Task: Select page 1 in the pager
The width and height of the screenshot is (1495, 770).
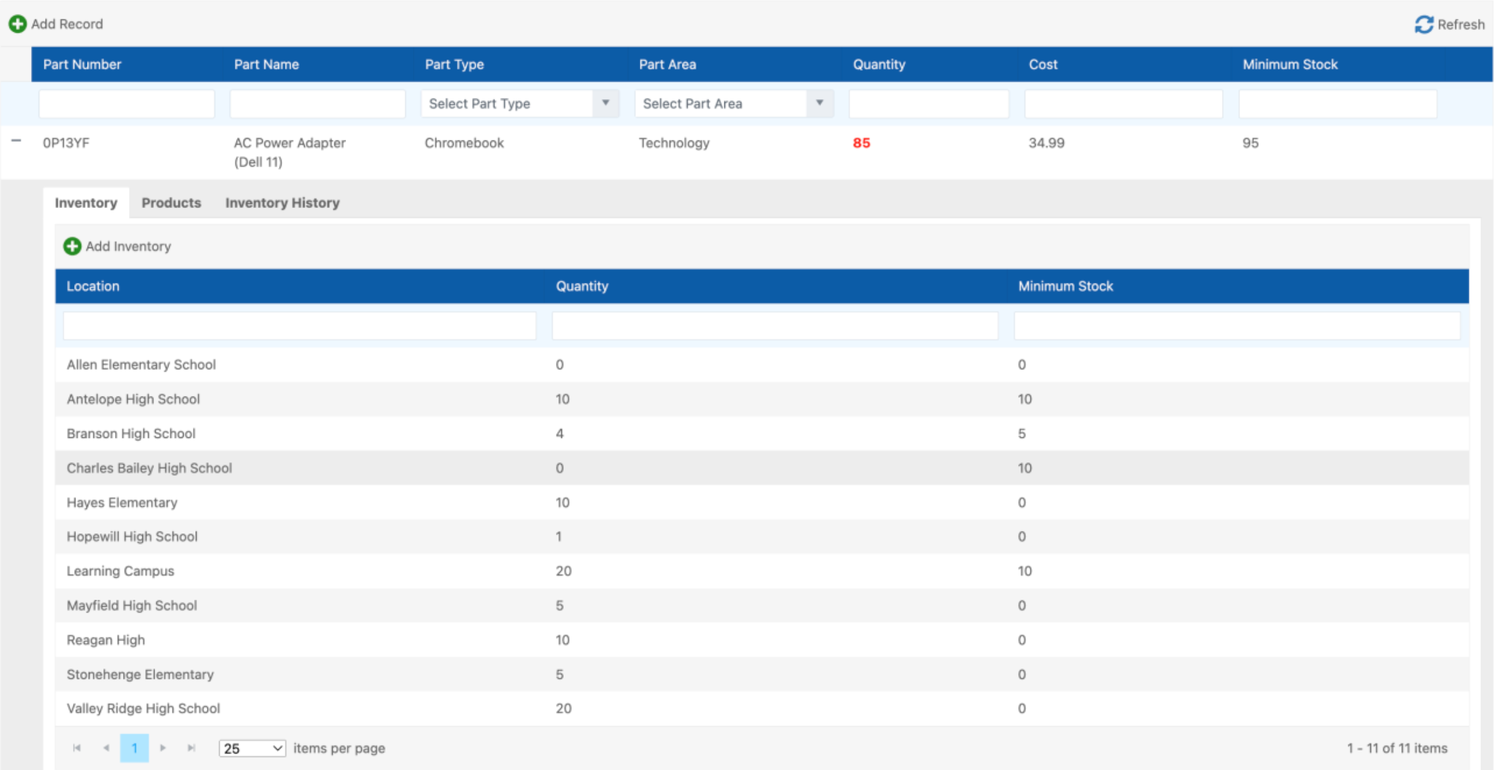Action: pos(134,748)
